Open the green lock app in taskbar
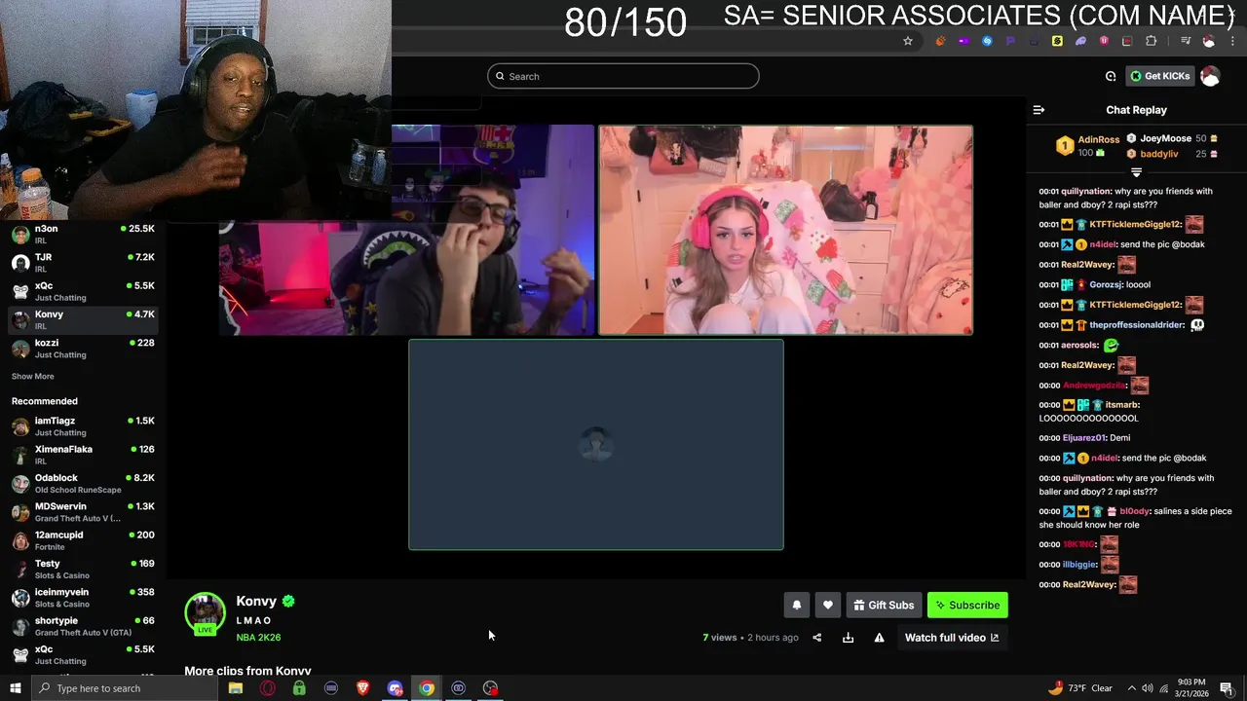 click(299, 688)
